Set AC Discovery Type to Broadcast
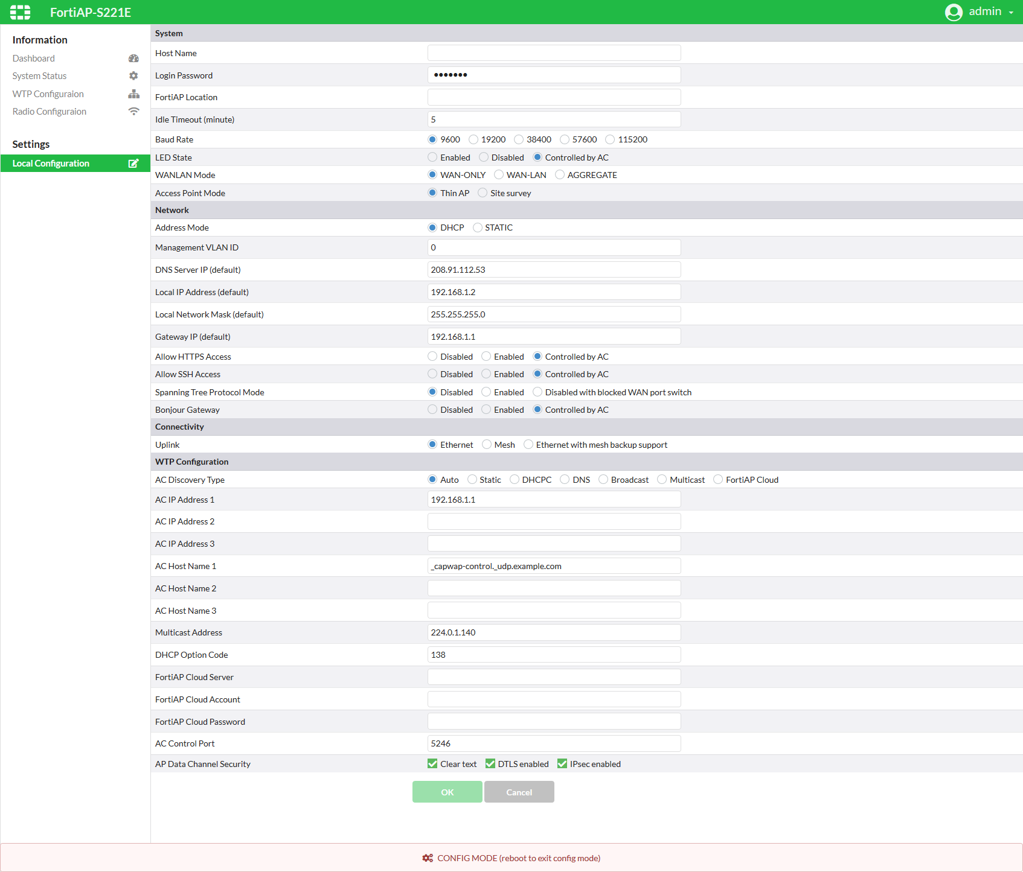 [603, 480]
